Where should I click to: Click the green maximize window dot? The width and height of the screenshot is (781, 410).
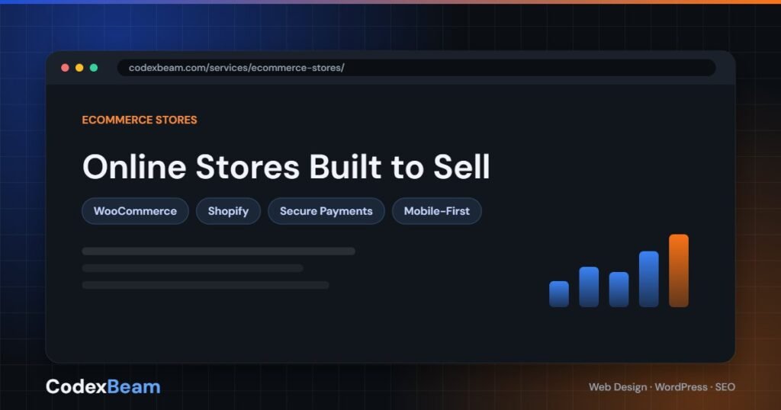pyautogui.click(x=94, y=68)
